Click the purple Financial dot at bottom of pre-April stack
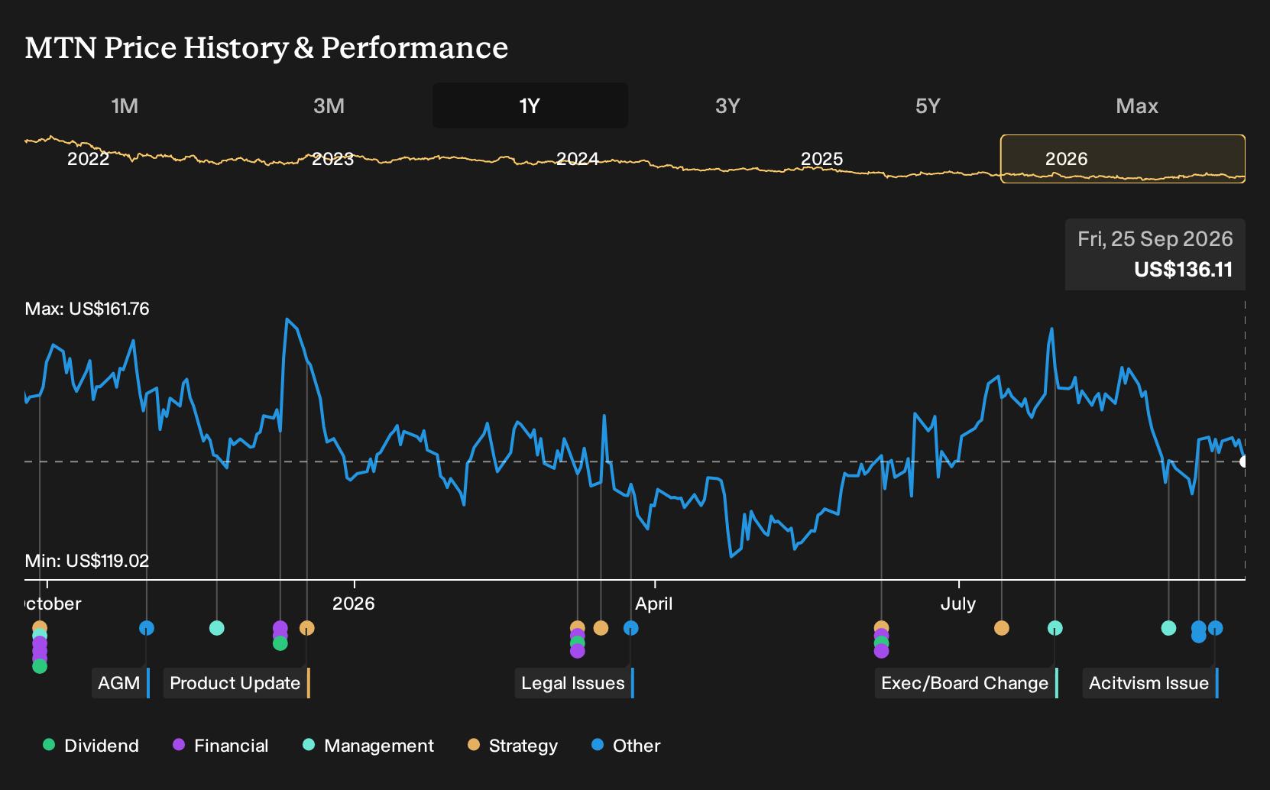Viewport: 1270px width, 790px height. [578, 651]
